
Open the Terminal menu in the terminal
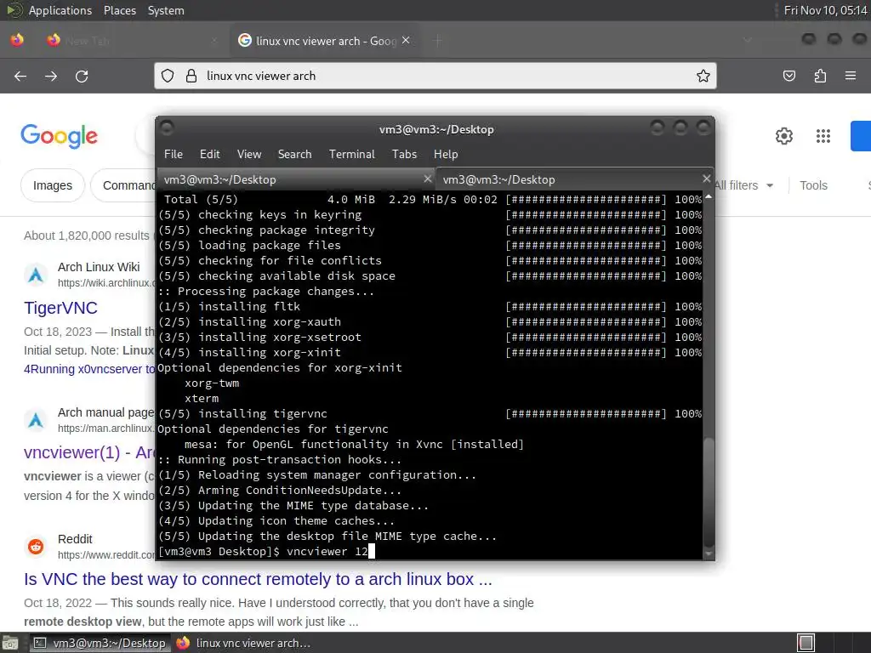[x=351, y=155]
